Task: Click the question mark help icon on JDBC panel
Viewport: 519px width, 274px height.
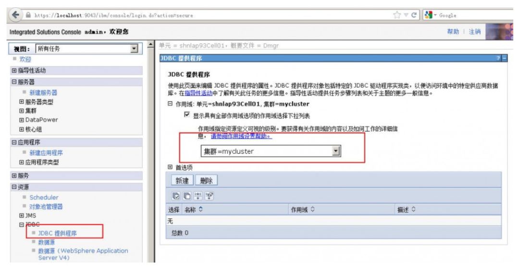Action: point(498,58)
